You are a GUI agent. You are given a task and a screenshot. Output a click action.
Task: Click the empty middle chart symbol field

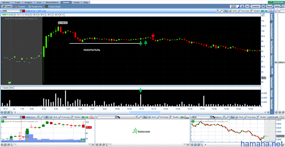click(106, 117)
